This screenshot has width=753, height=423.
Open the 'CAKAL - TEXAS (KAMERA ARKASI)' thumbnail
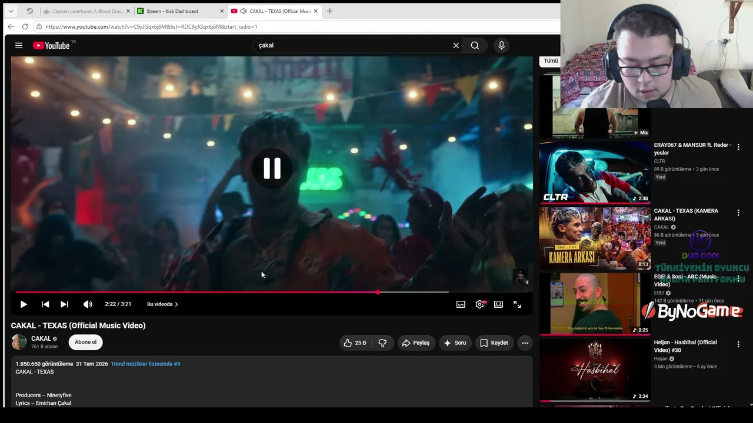click(x=595, y=238)
